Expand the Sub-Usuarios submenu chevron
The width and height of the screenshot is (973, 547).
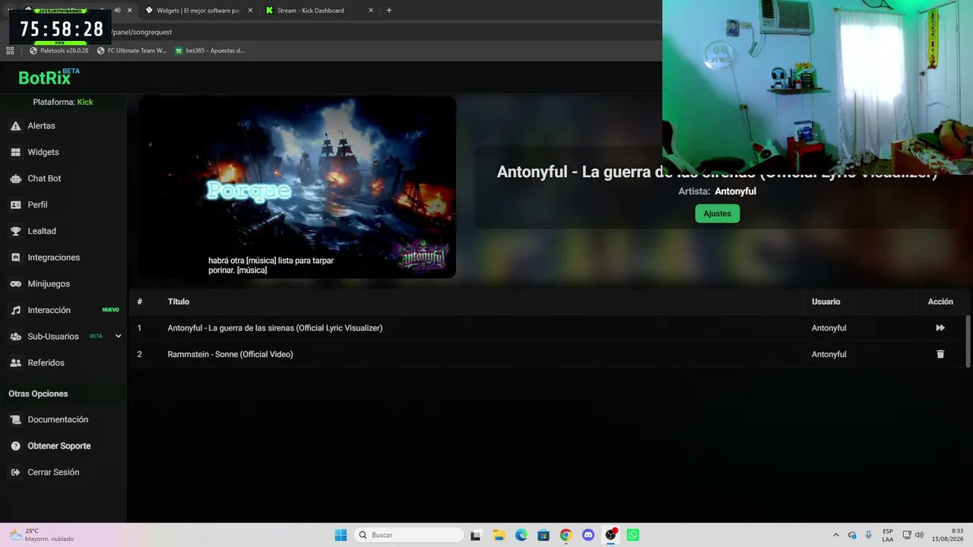pos(118,336)
